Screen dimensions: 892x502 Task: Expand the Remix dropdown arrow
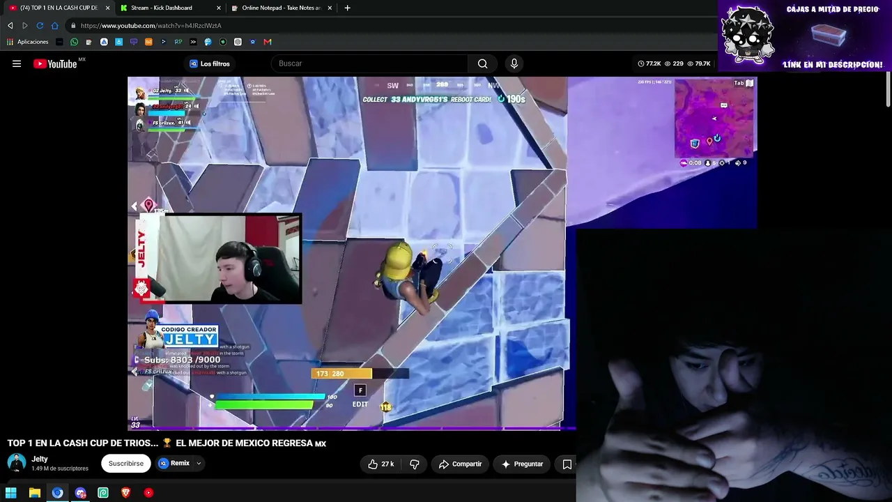coord(199,464)
